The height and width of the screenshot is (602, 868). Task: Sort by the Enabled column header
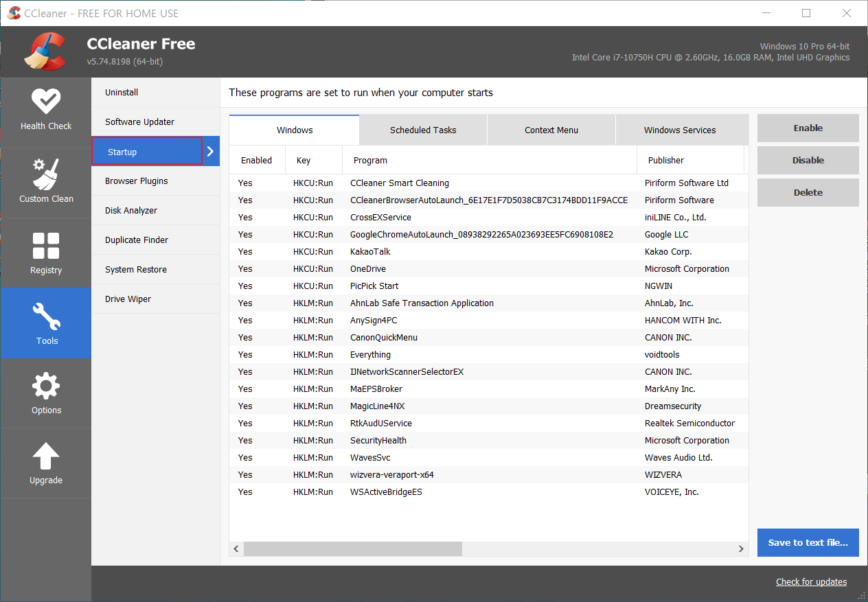coord(257,160)
